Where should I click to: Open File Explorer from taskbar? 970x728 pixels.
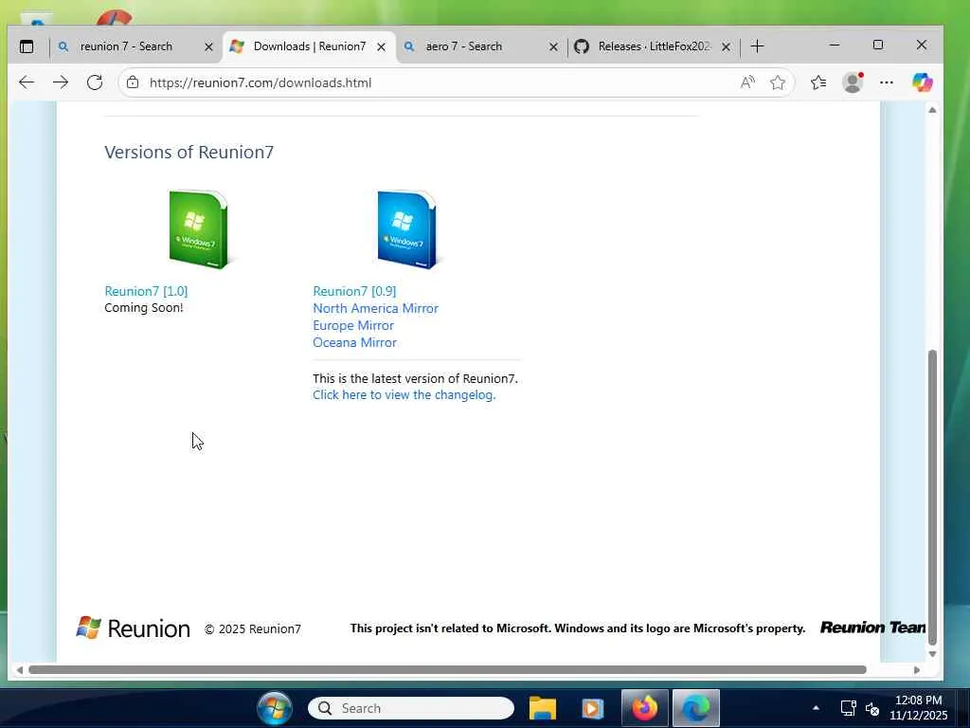point(543,708)
